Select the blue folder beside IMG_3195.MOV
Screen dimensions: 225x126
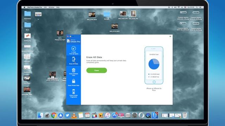(107, 16)
